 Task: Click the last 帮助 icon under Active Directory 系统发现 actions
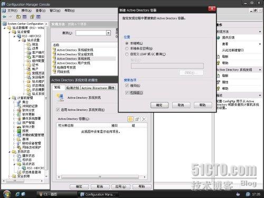tap(218, 88)
